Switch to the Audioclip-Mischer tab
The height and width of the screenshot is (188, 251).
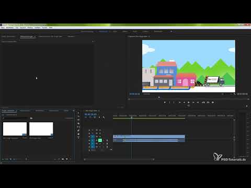[50, 37]
